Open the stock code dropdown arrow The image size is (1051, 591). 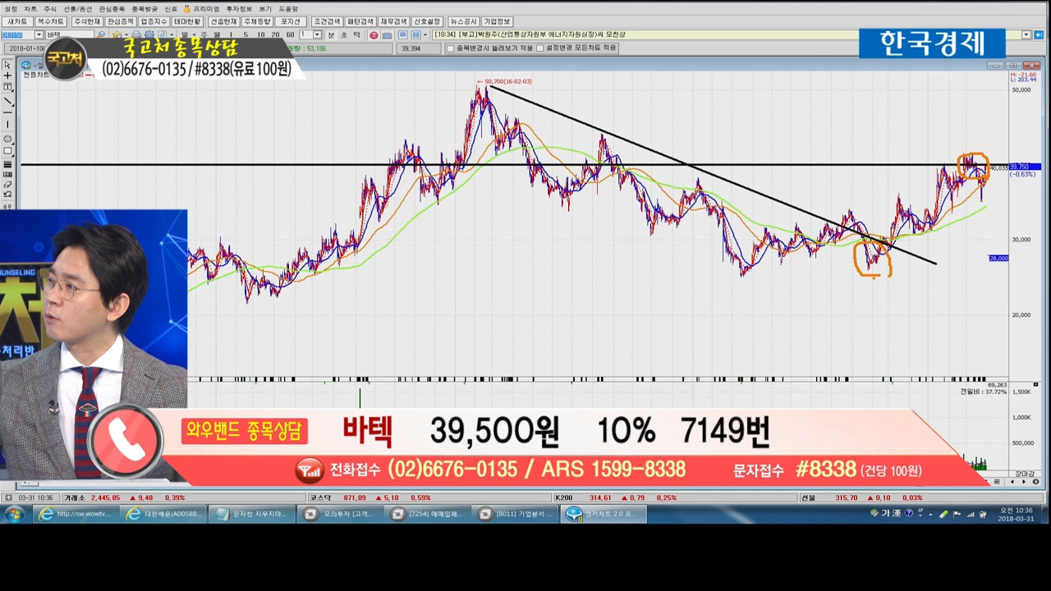pyautogui.click(x=39, y=35)
